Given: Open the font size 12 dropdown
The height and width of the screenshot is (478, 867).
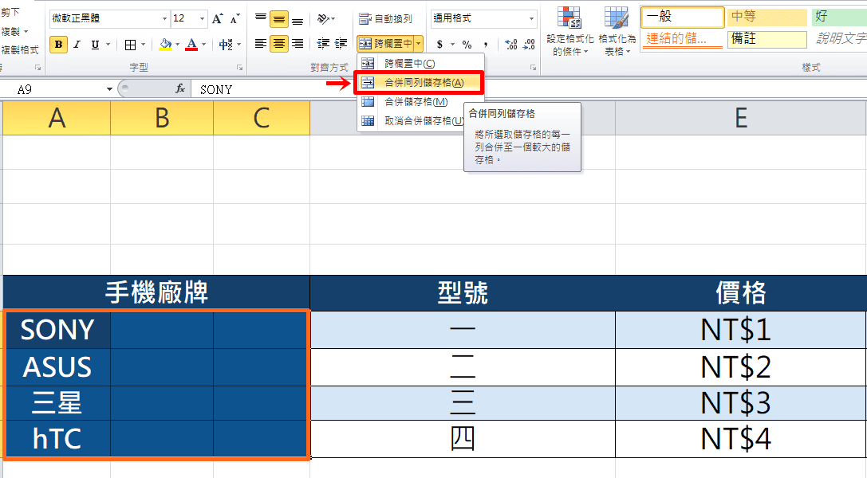Looking at the screenshot, I should point(202,19).
